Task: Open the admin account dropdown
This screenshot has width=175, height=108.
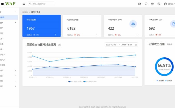Action: [170, 4]
